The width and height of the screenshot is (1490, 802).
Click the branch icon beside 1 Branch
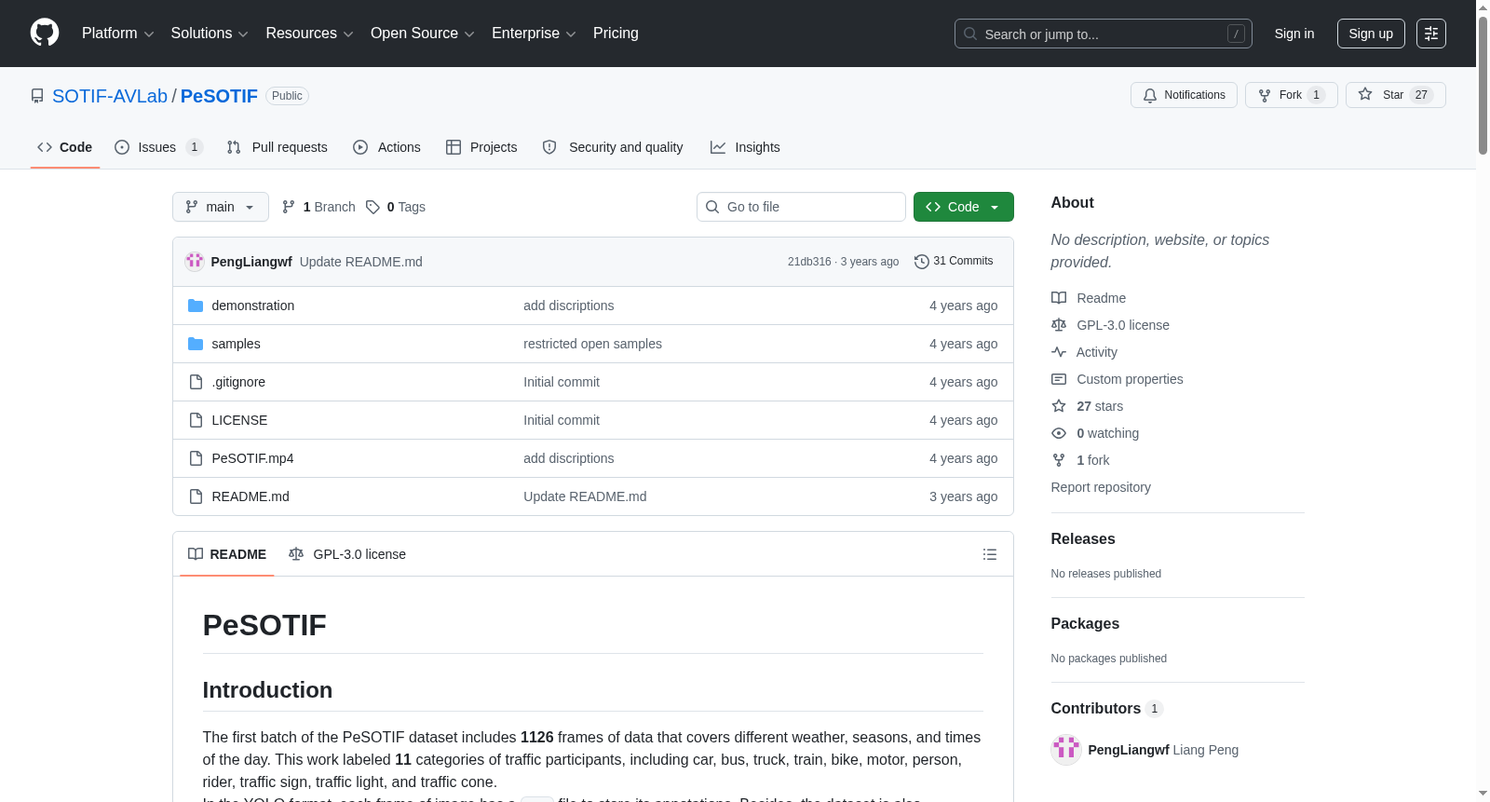pyautogui.click(x=289, y=207)
